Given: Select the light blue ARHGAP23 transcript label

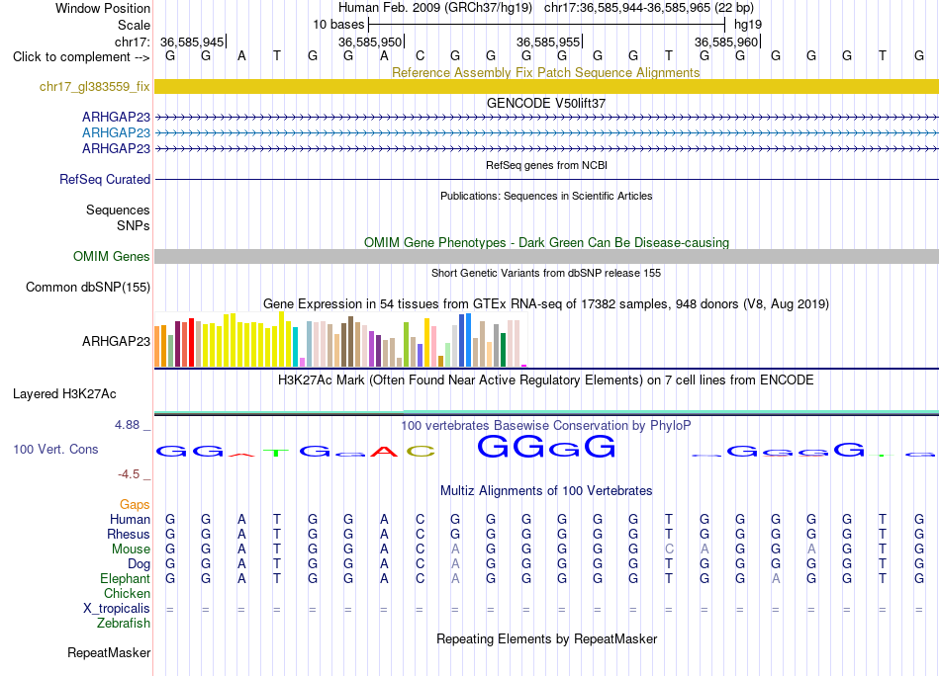Looking at the screenshot, I should [x=117, y=132].
